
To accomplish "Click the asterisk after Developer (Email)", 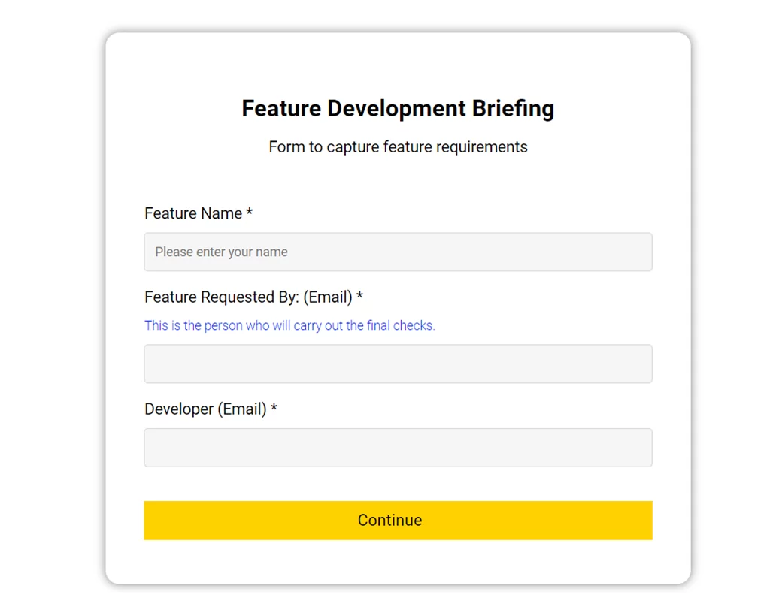I will tap(274, 409).
